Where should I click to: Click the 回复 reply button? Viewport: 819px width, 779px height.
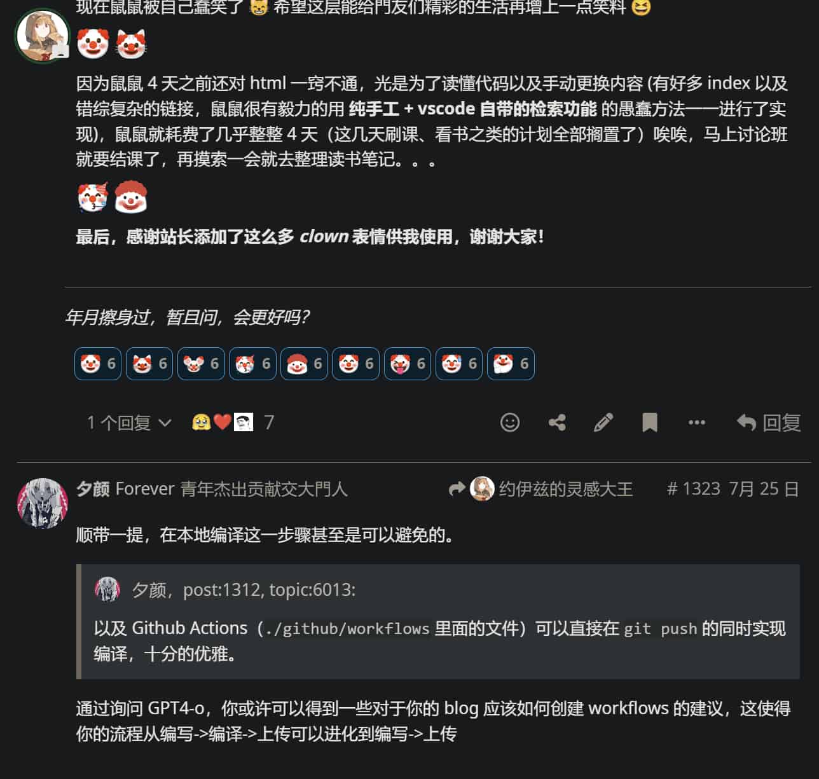pyautogui.click(x=768, y=422)
